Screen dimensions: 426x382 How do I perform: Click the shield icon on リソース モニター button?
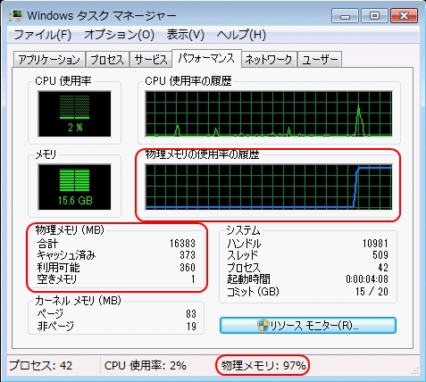pos(263,326)
